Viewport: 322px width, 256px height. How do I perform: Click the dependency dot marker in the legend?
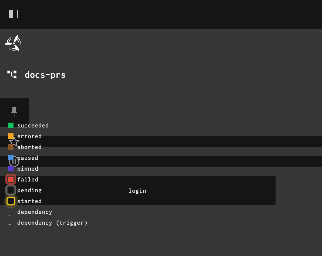[10, 214]
